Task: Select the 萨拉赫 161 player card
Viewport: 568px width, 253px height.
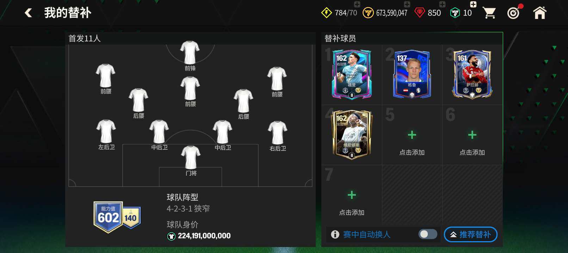Action: [472, 74]
